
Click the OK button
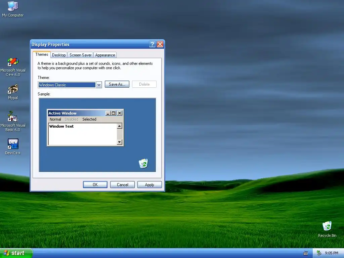[x=95, y=185]
